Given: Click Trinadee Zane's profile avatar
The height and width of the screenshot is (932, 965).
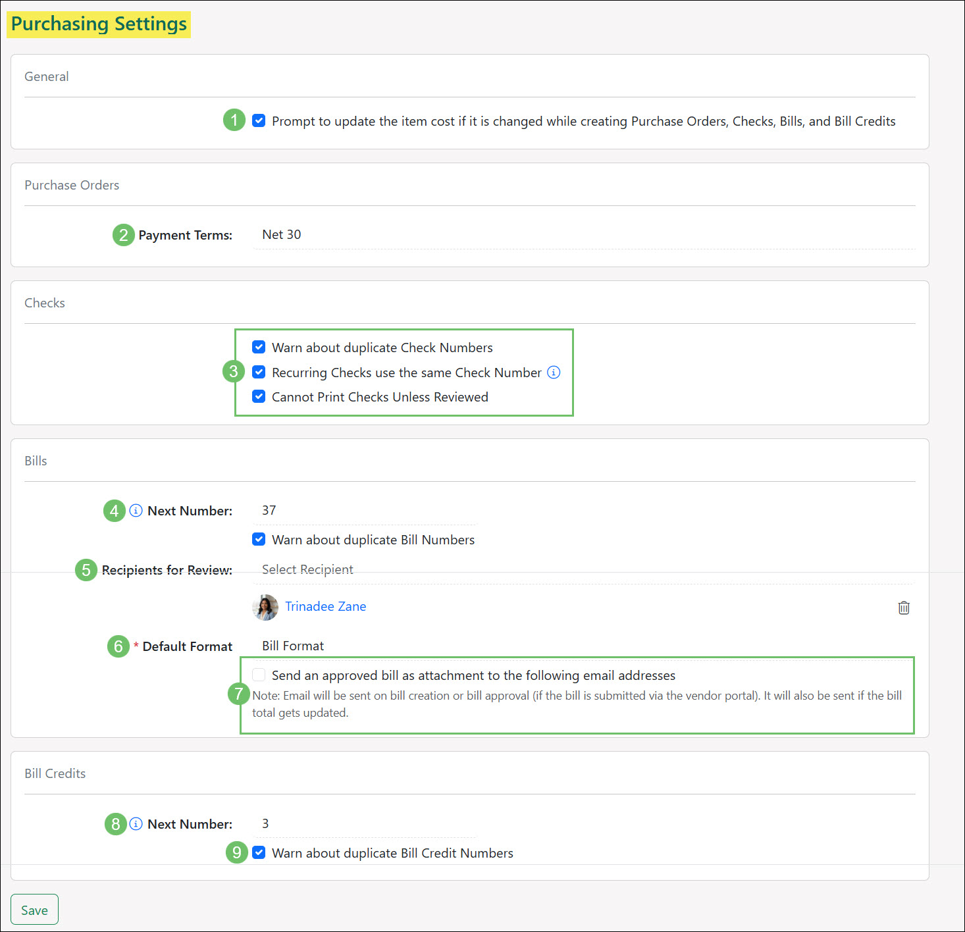Looking at the screenshot, I should tap(265, 608).
